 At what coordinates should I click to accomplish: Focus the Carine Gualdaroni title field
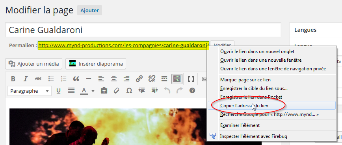(x=143, y=30)
